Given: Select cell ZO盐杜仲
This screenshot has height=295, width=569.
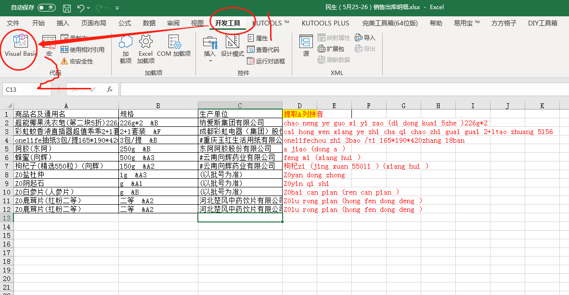Looking at the screenshot, I should pos(66,175).
